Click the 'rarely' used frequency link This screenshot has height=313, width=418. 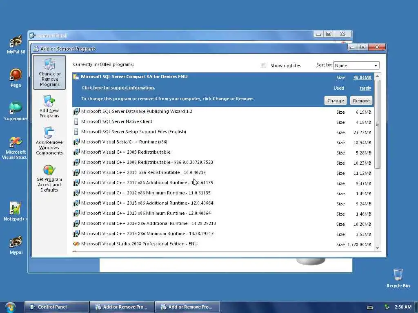[x=365, y=88]
